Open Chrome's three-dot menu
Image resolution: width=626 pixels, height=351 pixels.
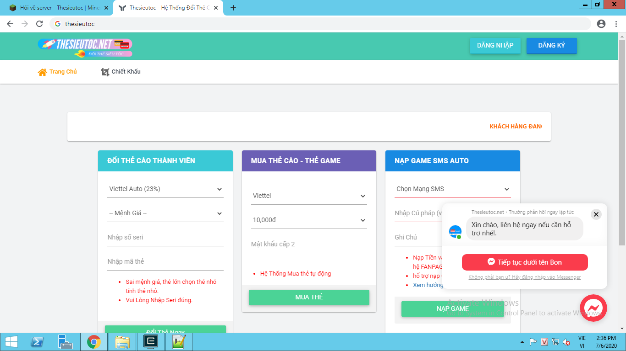(616, 24)
